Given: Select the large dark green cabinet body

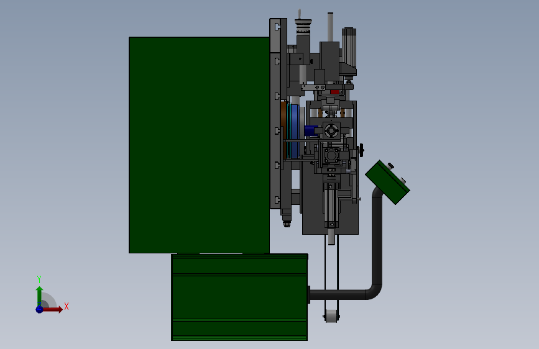Looking at the screenshot, I should [199, 145].
